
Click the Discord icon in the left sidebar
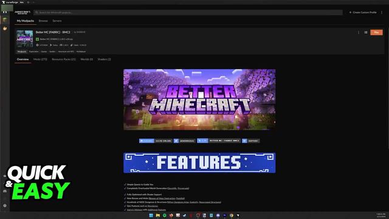(x=5, y=191)
